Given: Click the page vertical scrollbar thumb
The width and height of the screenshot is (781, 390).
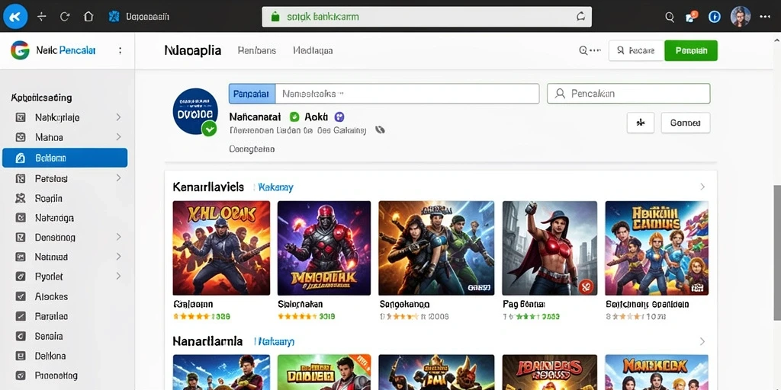Looking at the screenshot, I should 777,253.
